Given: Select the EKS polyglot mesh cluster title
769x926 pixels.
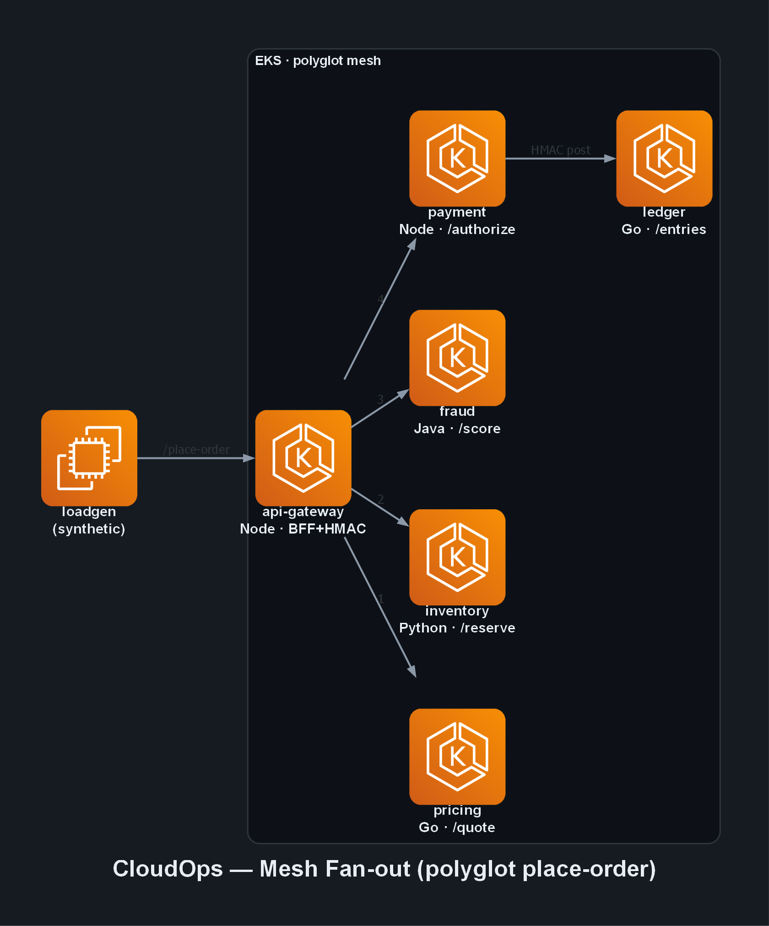Looking at the screenshot, I should point(318,60).
